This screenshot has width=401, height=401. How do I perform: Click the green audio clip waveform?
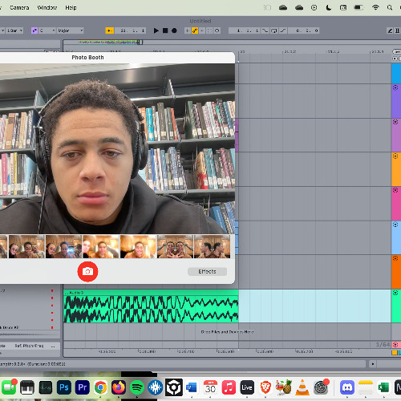[x=151, y=309]
